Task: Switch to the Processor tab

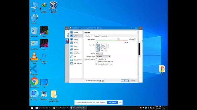Action: pos(96,36)
